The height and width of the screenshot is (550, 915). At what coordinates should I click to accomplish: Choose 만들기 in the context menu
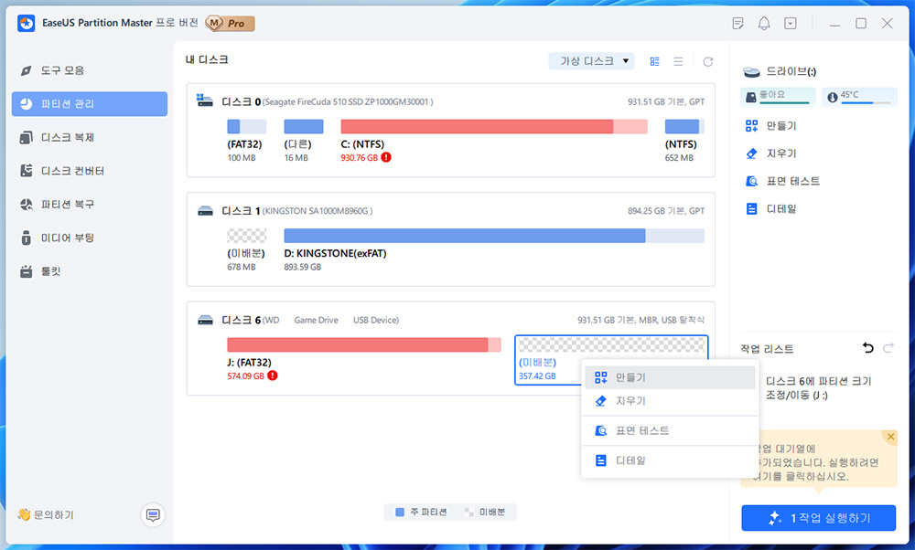tap(670, 377)
